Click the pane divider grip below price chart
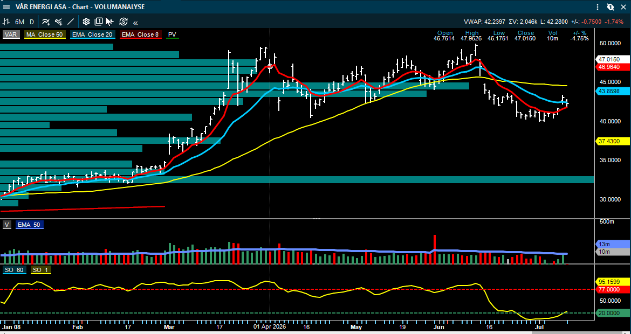The image size is (631, 334). tap(317, 219)
